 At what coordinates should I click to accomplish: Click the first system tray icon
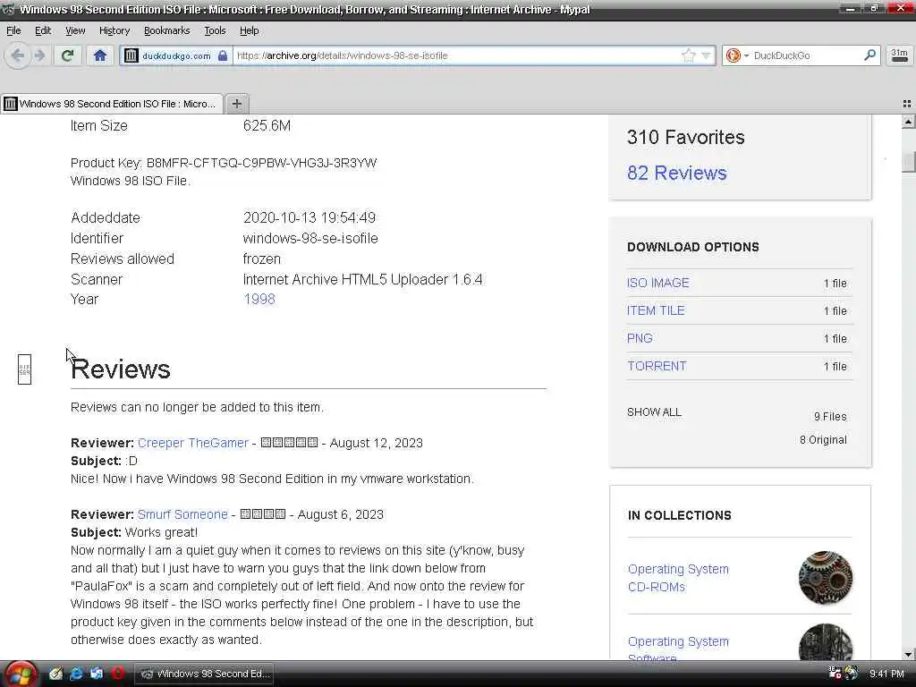(835, 673)
